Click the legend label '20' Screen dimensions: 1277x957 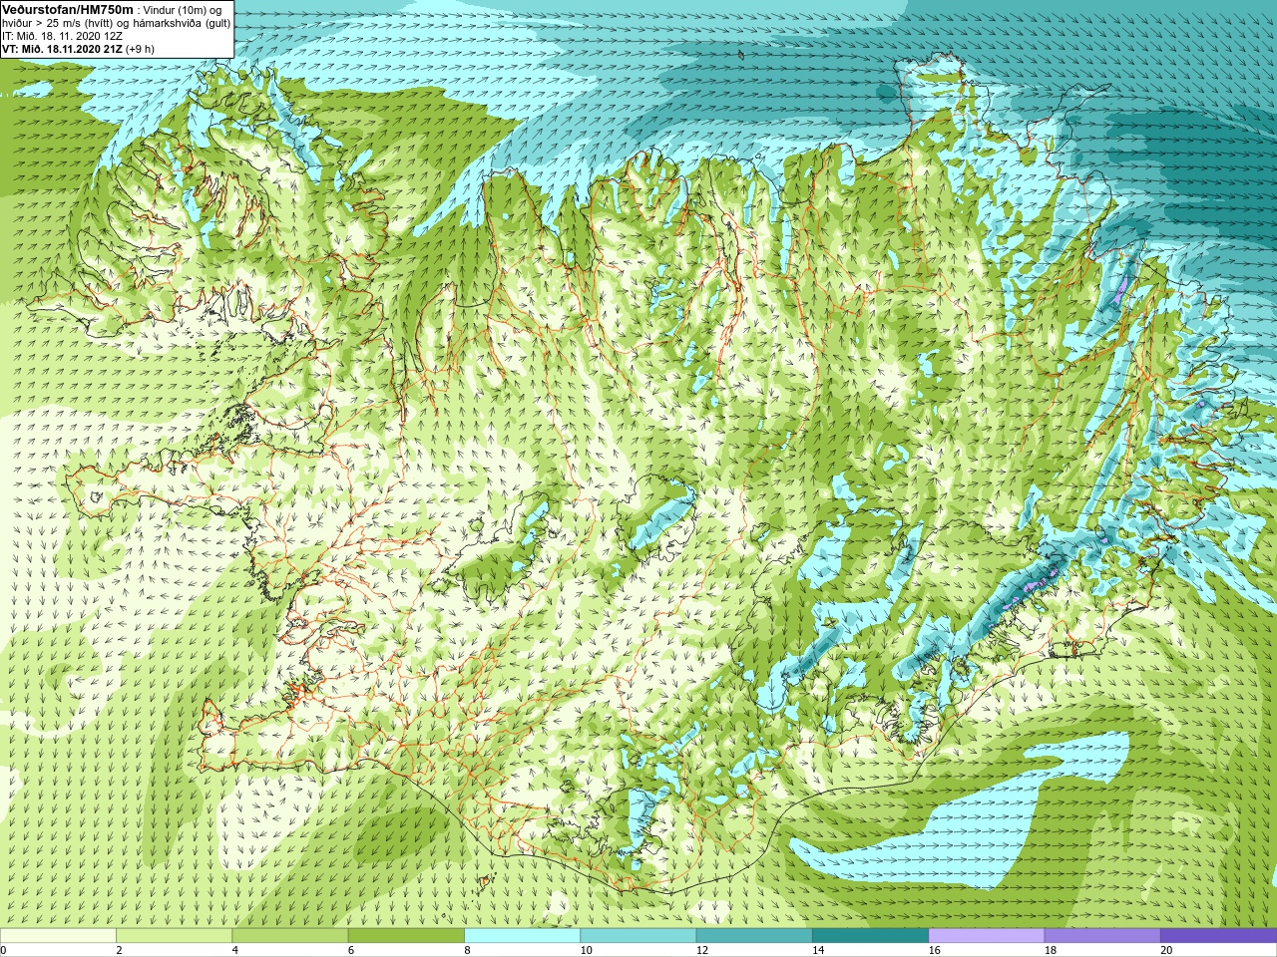coord(1166,950)
